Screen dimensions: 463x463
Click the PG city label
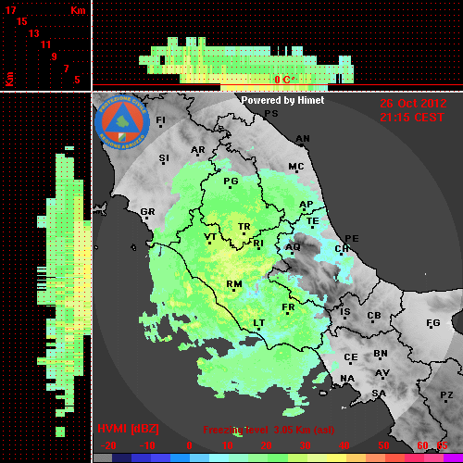pos(231,181)
